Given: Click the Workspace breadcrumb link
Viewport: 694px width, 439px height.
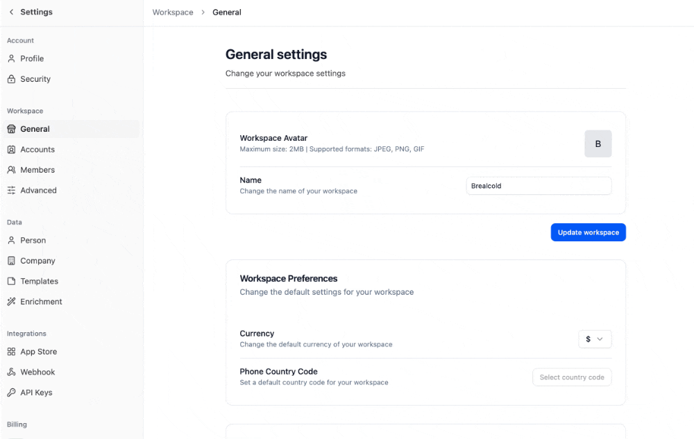Looking at the screenshot, I should pos(173,12).
